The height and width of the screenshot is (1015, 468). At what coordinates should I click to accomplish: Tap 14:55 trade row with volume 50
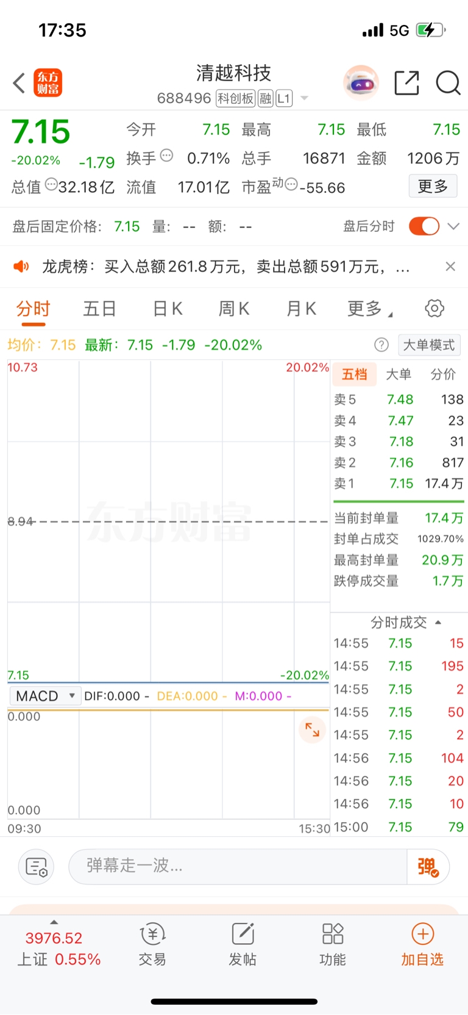tap(399, 712)
